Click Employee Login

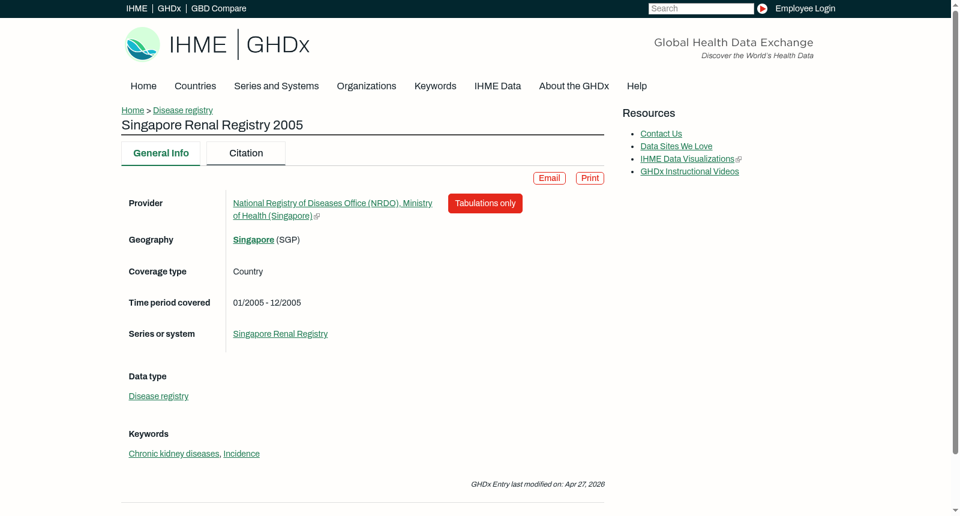(x=805, y=8)
